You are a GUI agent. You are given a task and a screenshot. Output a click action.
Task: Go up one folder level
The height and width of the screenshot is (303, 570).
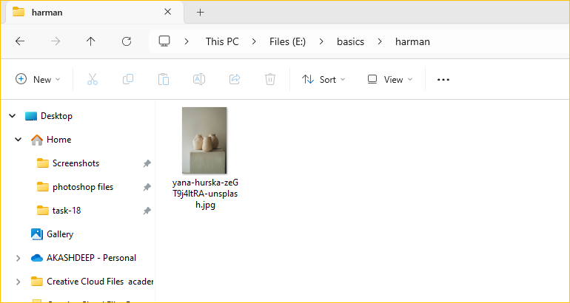pyautogui.click(x=91, y=41)
